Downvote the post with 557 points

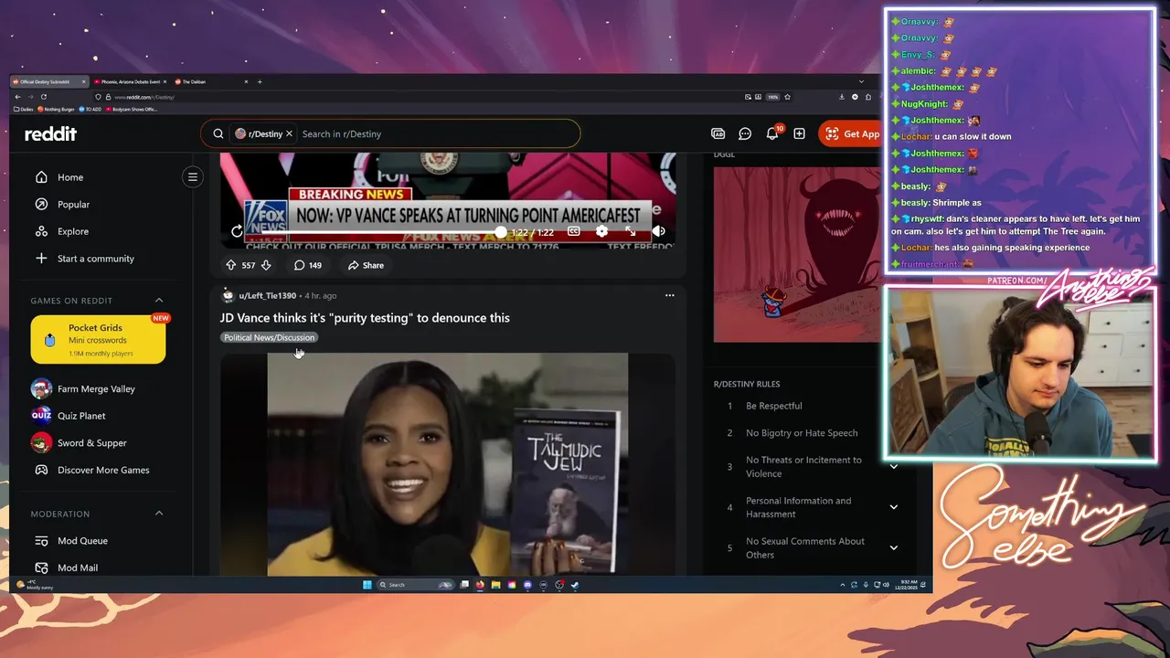tap(266, 265)
